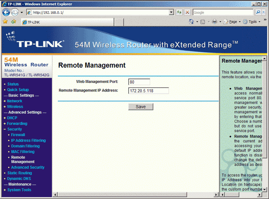This screenshot has height=199, width=269.
Task: Expand the toolbar overflow chevron
Action: (265, 20)
